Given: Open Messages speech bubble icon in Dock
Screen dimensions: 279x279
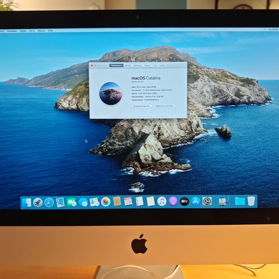Looking at the screenshot, I should point(83,202).
